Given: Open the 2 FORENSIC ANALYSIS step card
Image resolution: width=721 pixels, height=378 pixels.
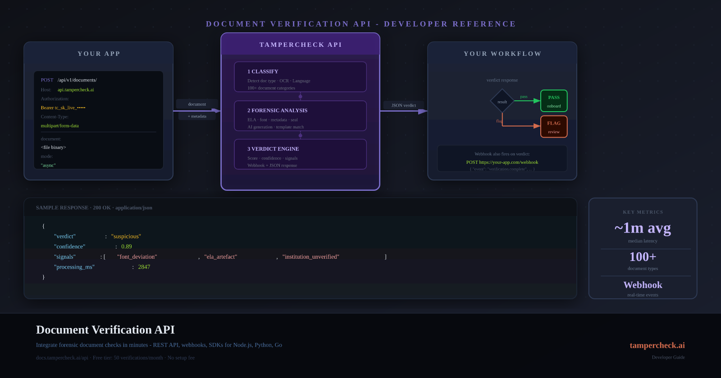Looking at the screenshot, I should point(300,116).
